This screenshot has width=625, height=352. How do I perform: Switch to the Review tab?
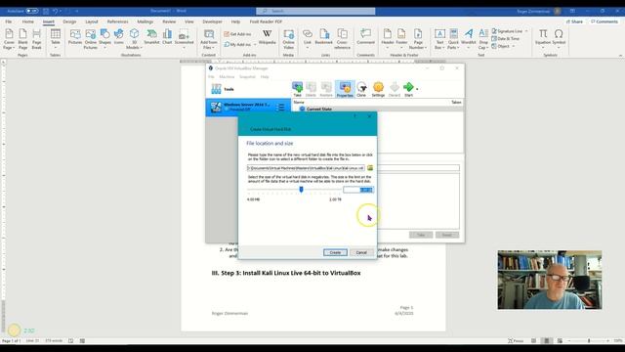[169, 22]
